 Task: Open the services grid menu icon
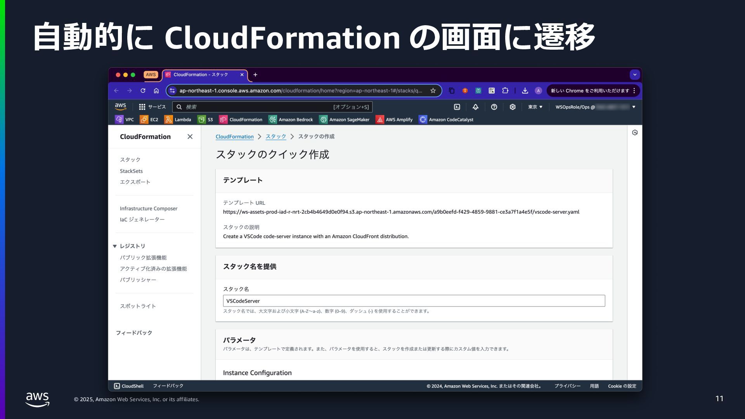pos(142,107)
